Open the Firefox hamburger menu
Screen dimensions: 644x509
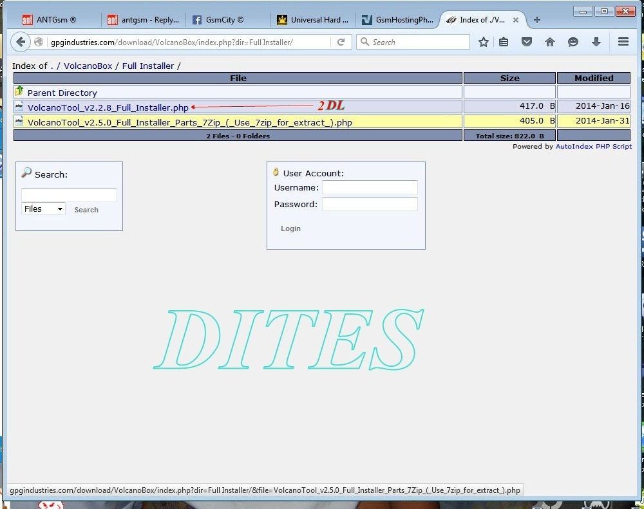[x=623, y=41]
